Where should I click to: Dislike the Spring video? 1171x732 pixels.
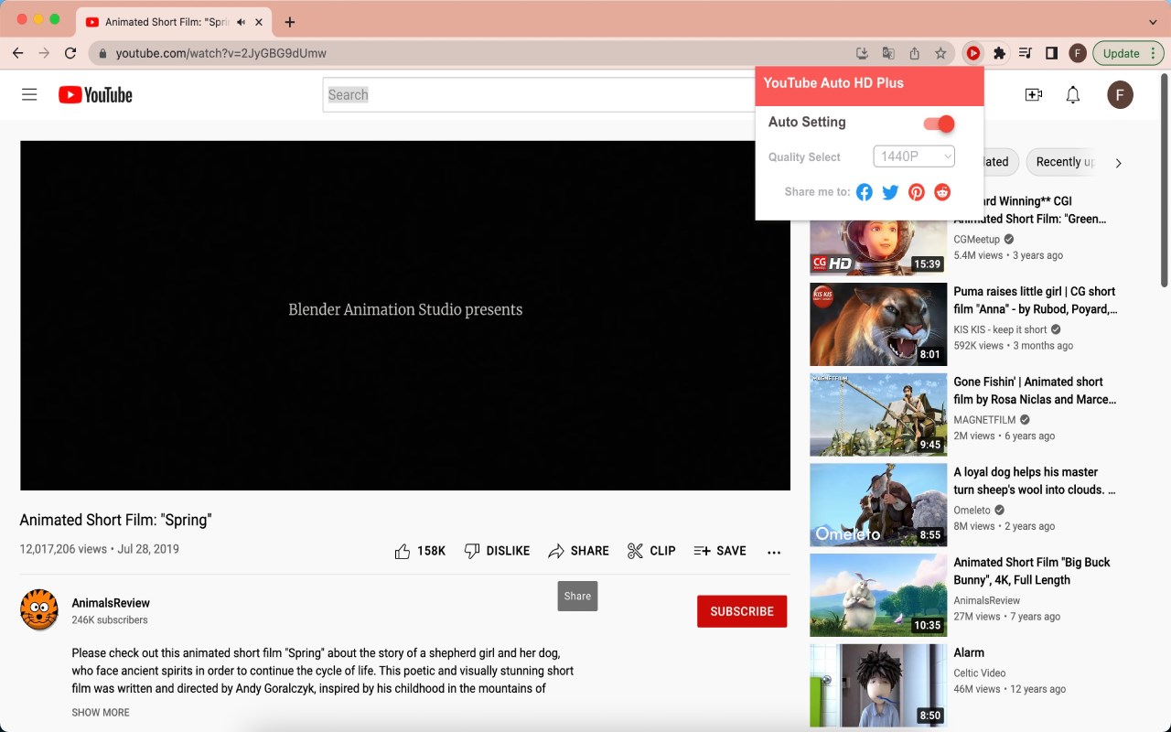[497, 551]
